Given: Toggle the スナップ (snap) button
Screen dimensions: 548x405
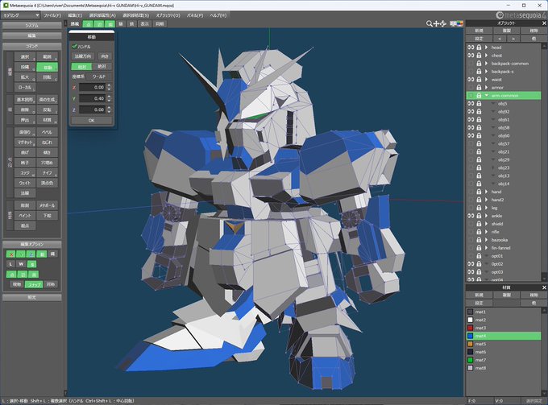Looking at the screenshot, I should pyautogui.click(x=34, y=284).
